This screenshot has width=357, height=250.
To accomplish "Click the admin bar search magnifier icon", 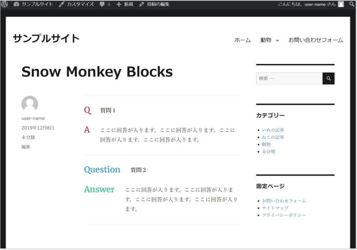I will tap(351, 4).
